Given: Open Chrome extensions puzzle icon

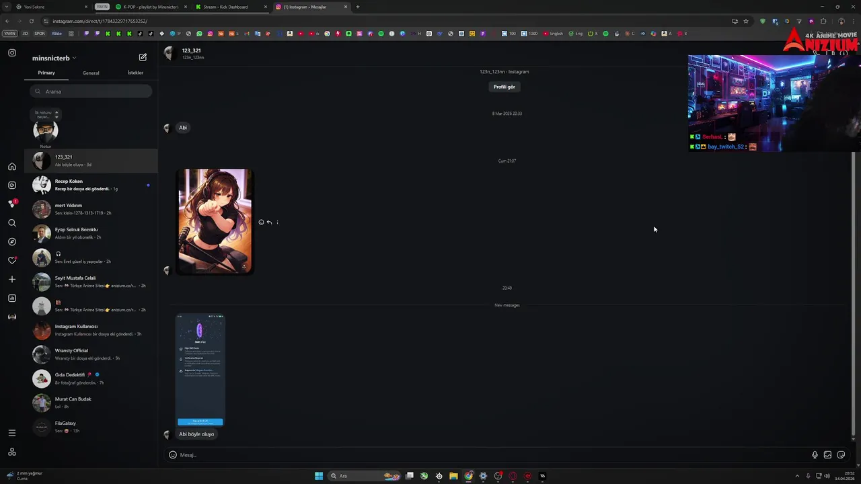Looking at the screenshot, I should [x=823, y=21].
